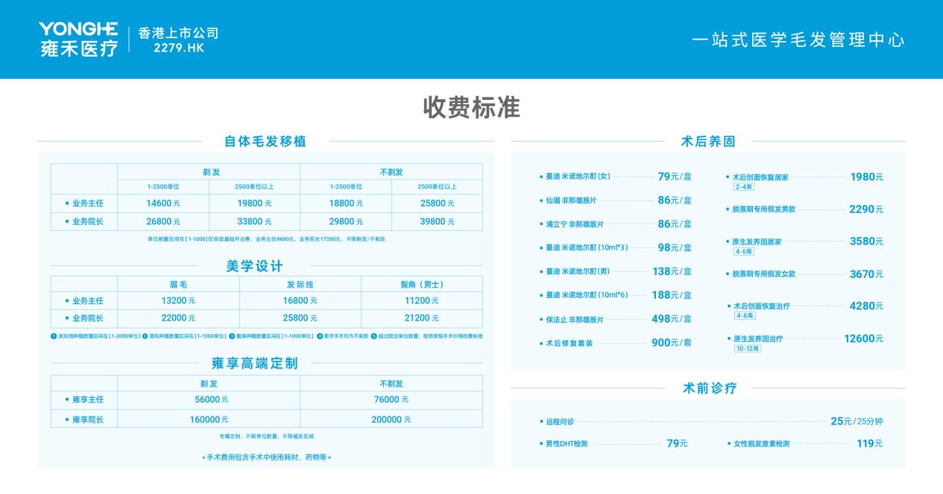
Task: Click the 女性脱发激素检测 item
Action: (760, 444)
